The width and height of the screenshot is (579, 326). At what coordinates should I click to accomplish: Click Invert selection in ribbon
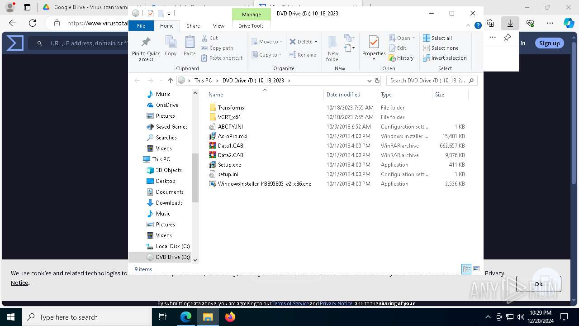point(445,58)
